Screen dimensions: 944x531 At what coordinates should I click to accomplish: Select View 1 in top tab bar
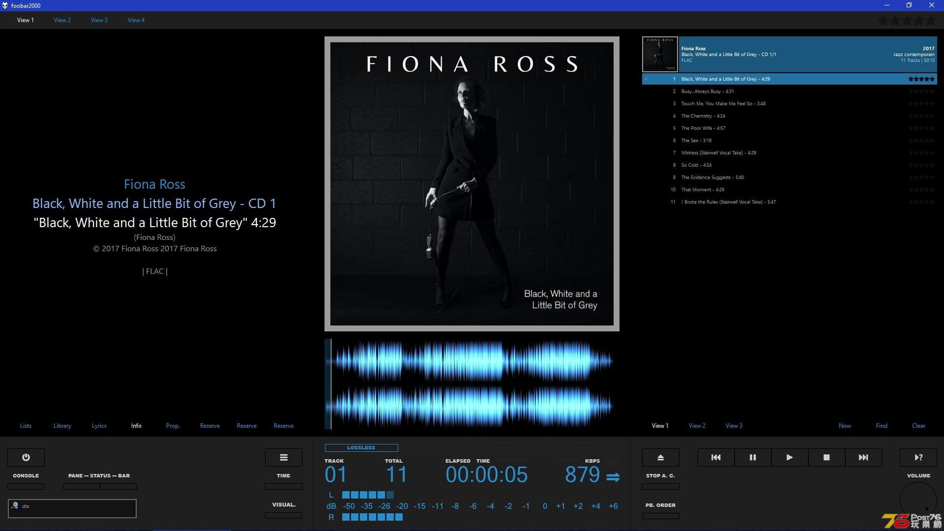click(26, 20)
